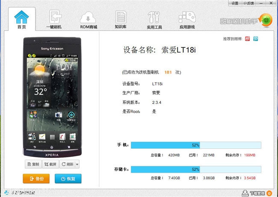Click the 截屏 screenshot button
Image resolution: width=278 pixels, height=197 pixels.
coord(50,164)
